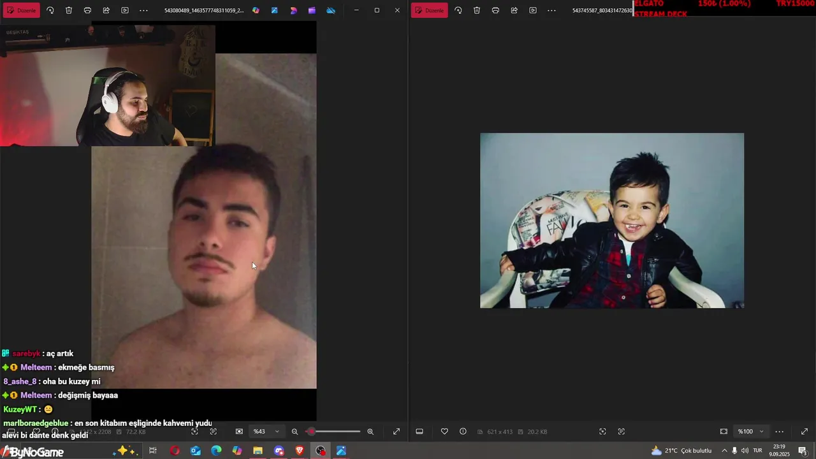Click OneDrive cloud icon in left window title bar
The width and height of the screenshot is (816, 459).
331,10
